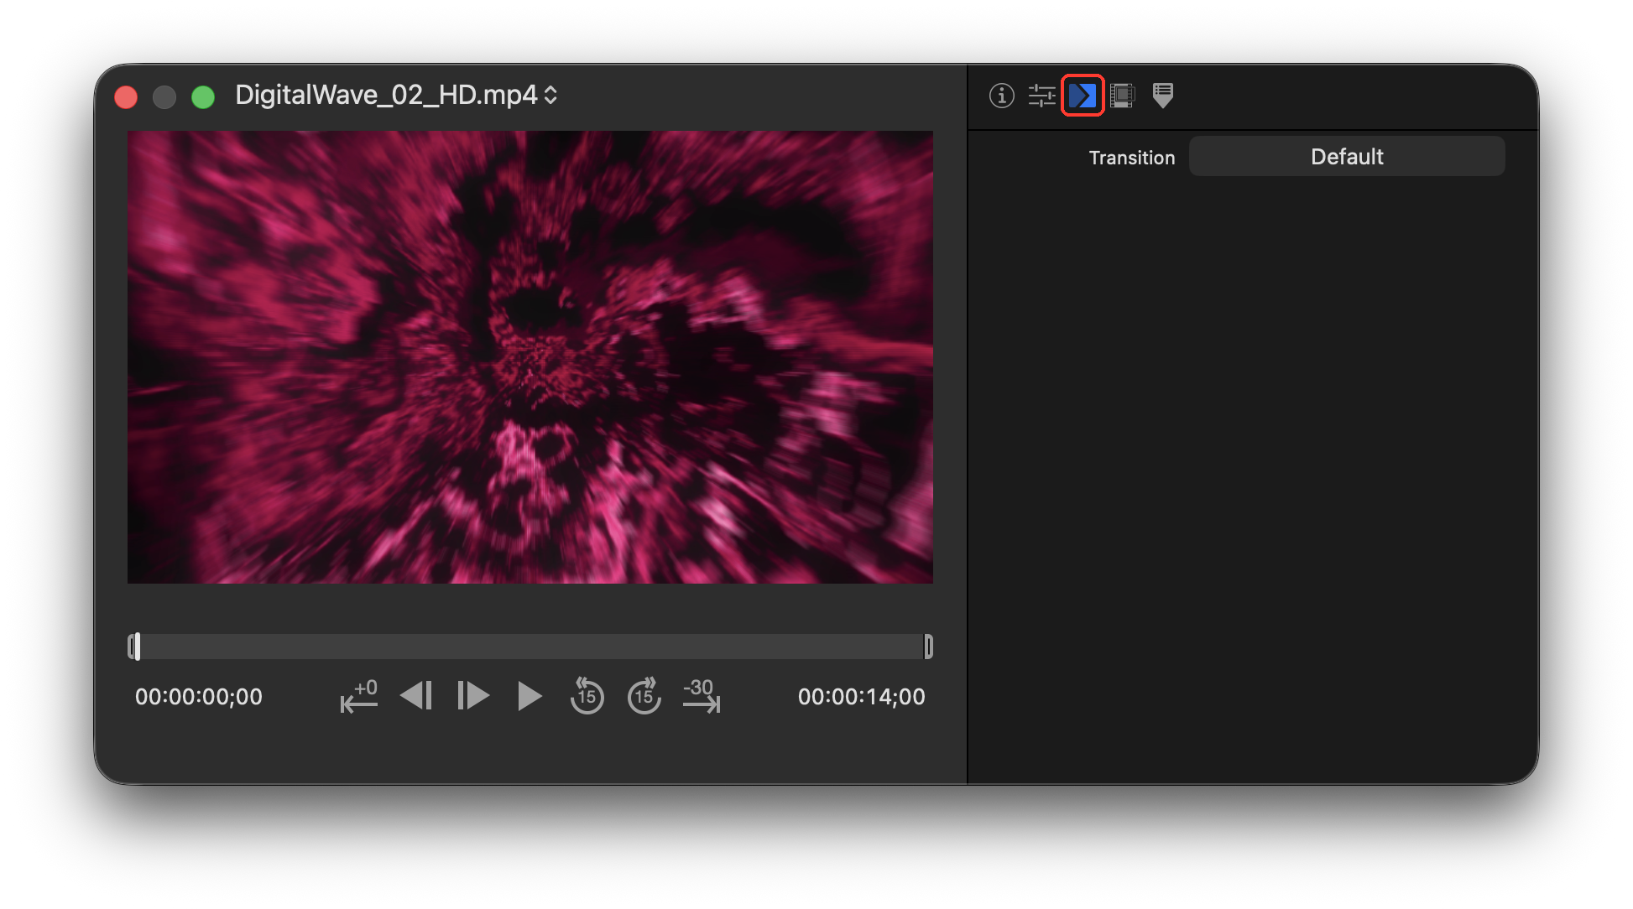The height and width of the screenshot is (909, 1633).
Task: Jump to out point (-30)
Action: 702,696
